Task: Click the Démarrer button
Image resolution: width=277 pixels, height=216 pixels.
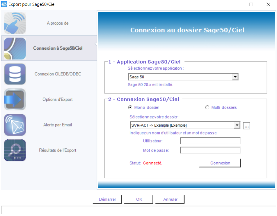Action: click(x=108, y=199)
